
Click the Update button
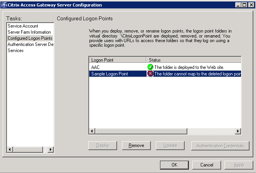[x=170, y=145]
